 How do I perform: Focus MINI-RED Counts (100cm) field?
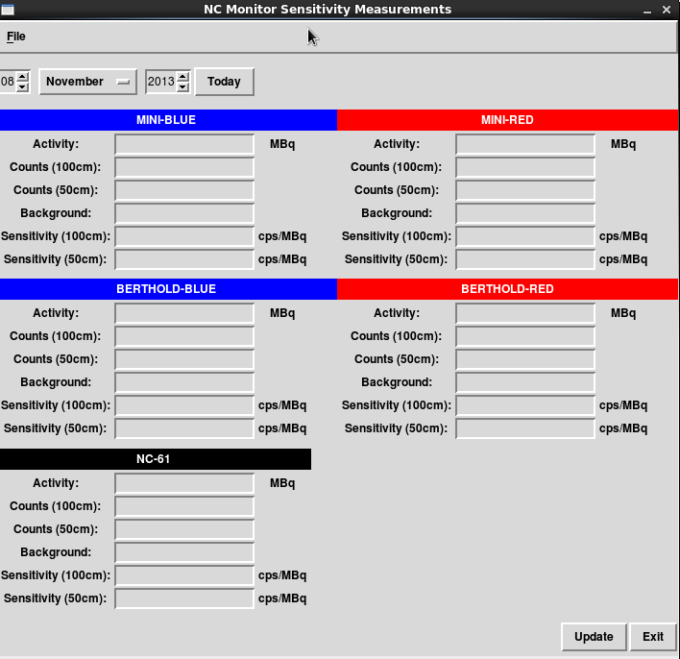point(525,167)
